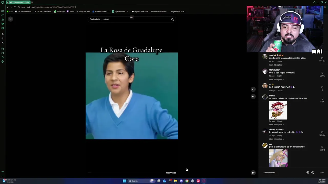Open File Explorer from the taskbar
Image resolution: width=328 pixels, height=184 pixels.
tap(176, 181)
